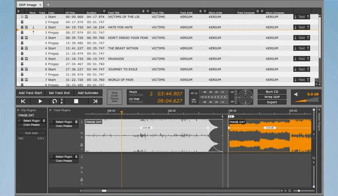338x196 pixels.
Task: Click the Write DDP button
Action: pos(272,97)
